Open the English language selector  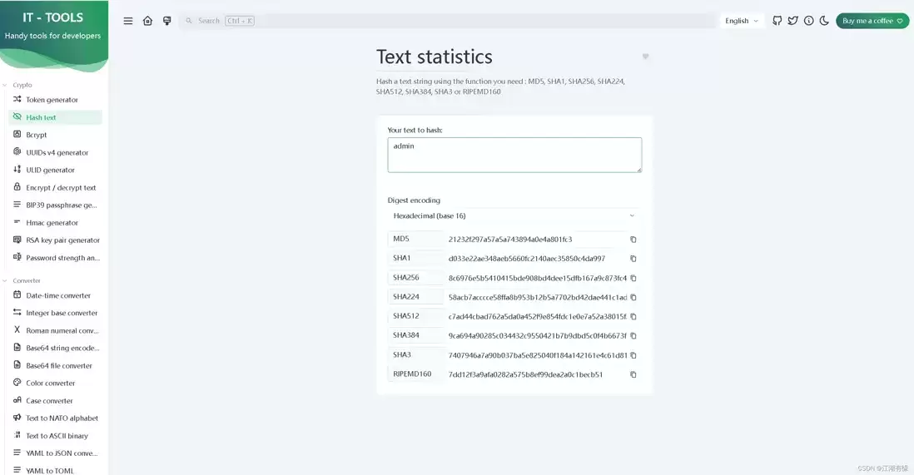point(742,21)
